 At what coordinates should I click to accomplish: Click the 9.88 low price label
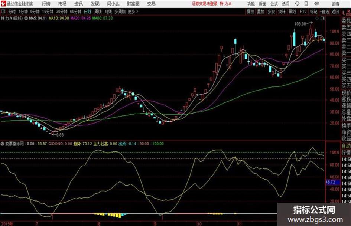60,135
